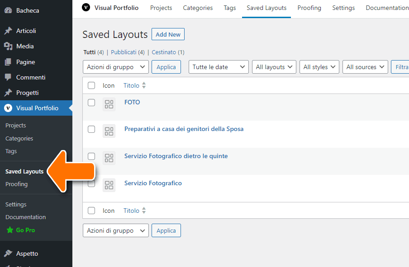Open the Proofing top tab
Viewport: 409px width, 267px height.
tap(309, 8)
